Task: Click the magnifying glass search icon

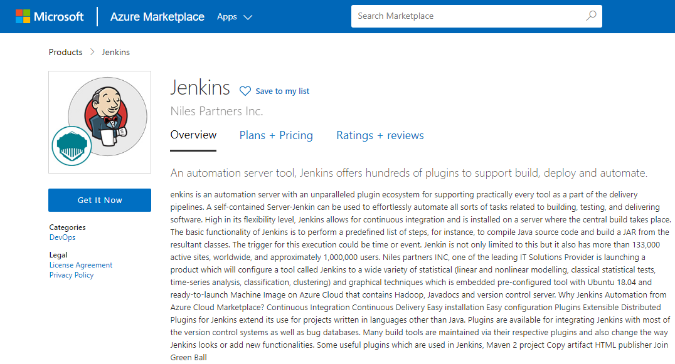Action: pyautogui.click(x=591, y=16)
